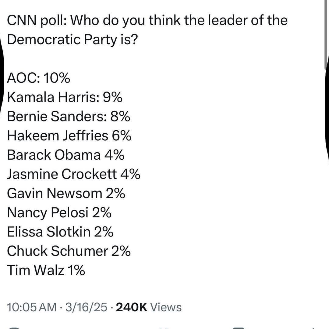Select the "Kamala Harris: 9%" line
The width and height of the screenshot is (329, 329).
[x=65, y=98]
